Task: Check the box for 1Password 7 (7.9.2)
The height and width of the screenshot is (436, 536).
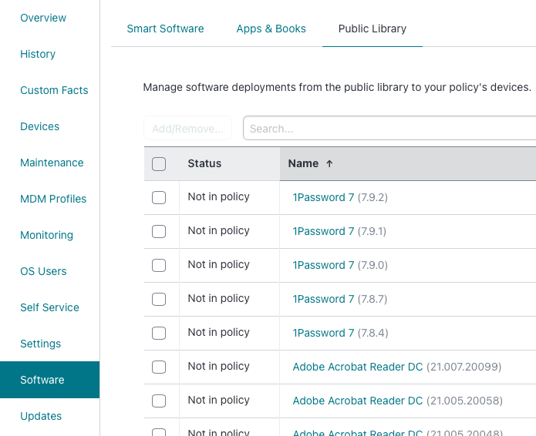Action: pyautogui.click(x=159, y=197)
